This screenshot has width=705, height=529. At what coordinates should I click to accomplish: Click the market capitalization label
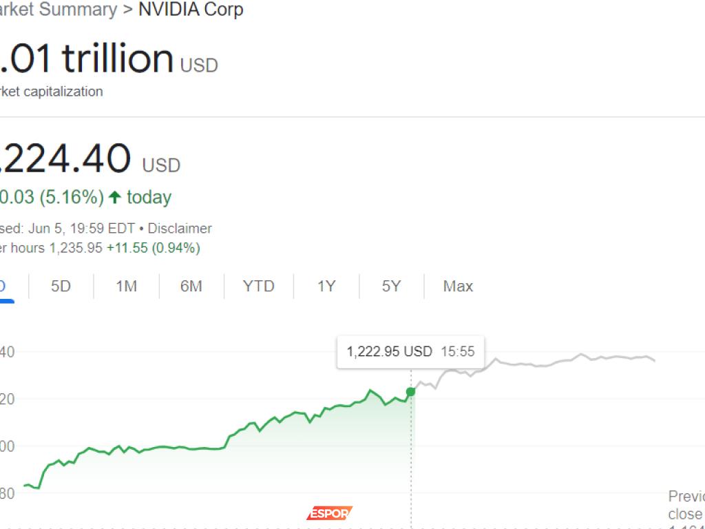coord(52,92)
